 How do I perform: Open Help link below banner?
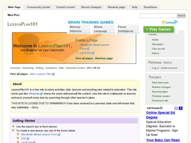61,68
